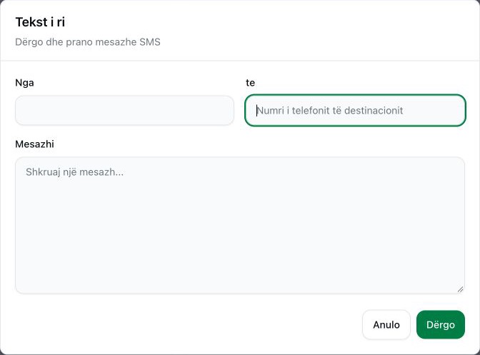Click the Dërgo send button
This screenshot has height=355, width=480.
coord(441,324)
